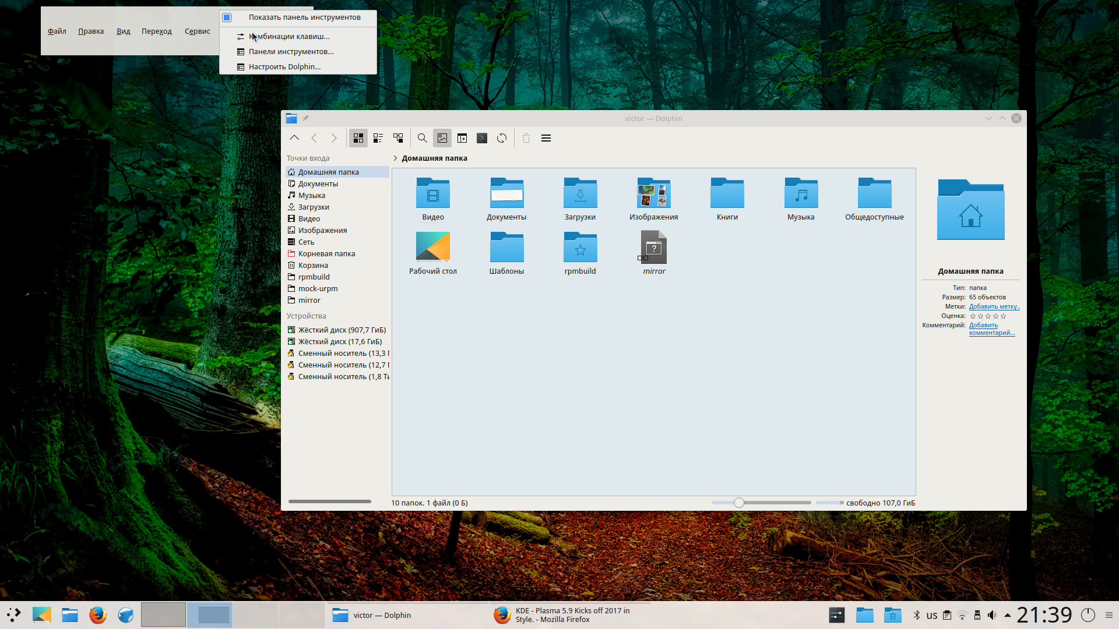Go up to the parent folder
The image size is (1119, 629).
(294, 138)
